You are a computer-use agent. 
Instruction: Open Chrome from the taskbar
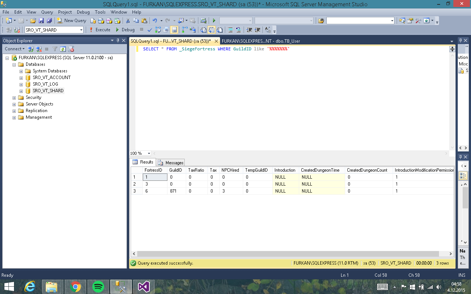75,286
